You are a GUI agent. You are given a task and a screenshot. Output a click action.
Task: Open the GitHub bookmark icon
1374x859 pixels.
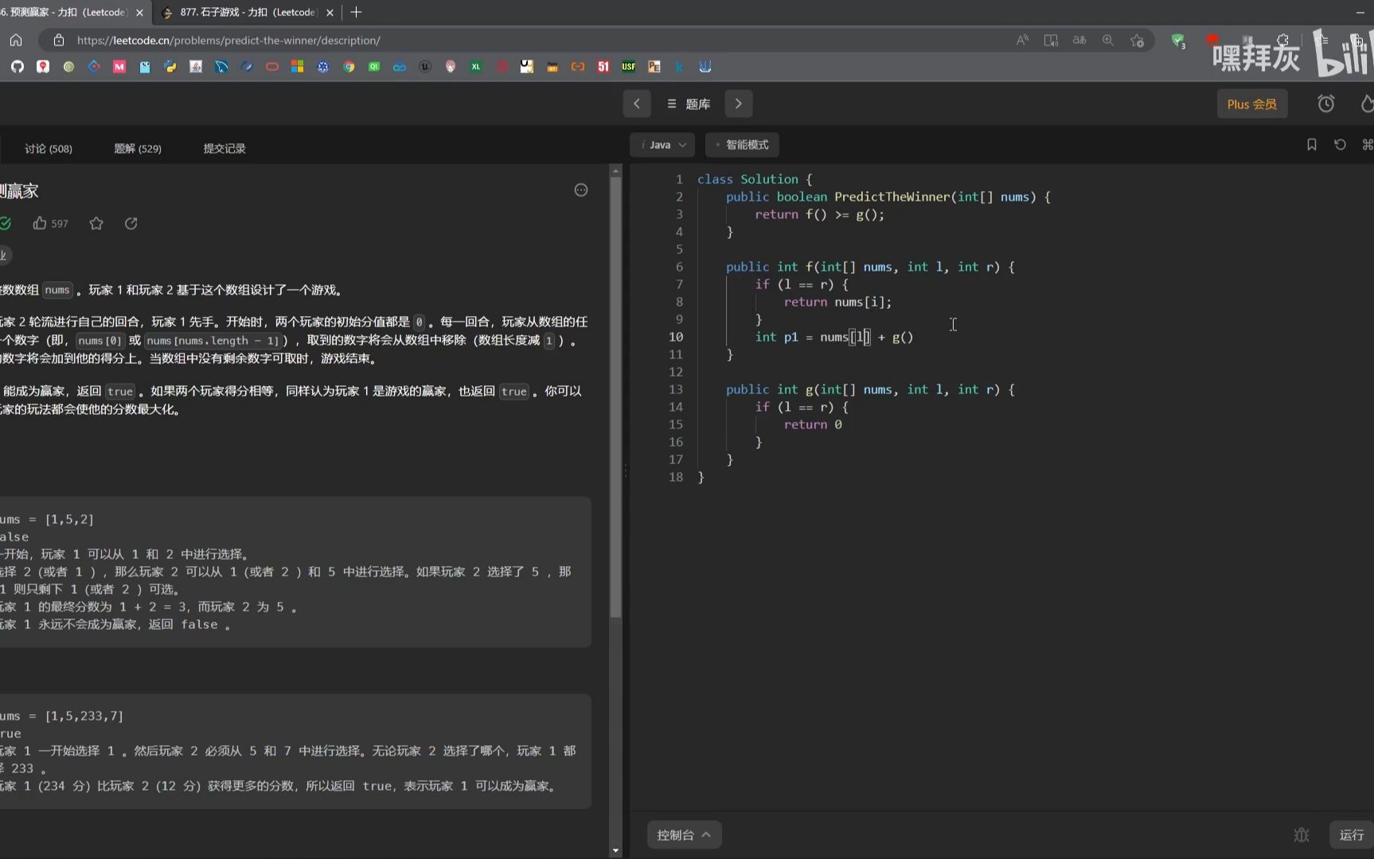pos(18,67)
